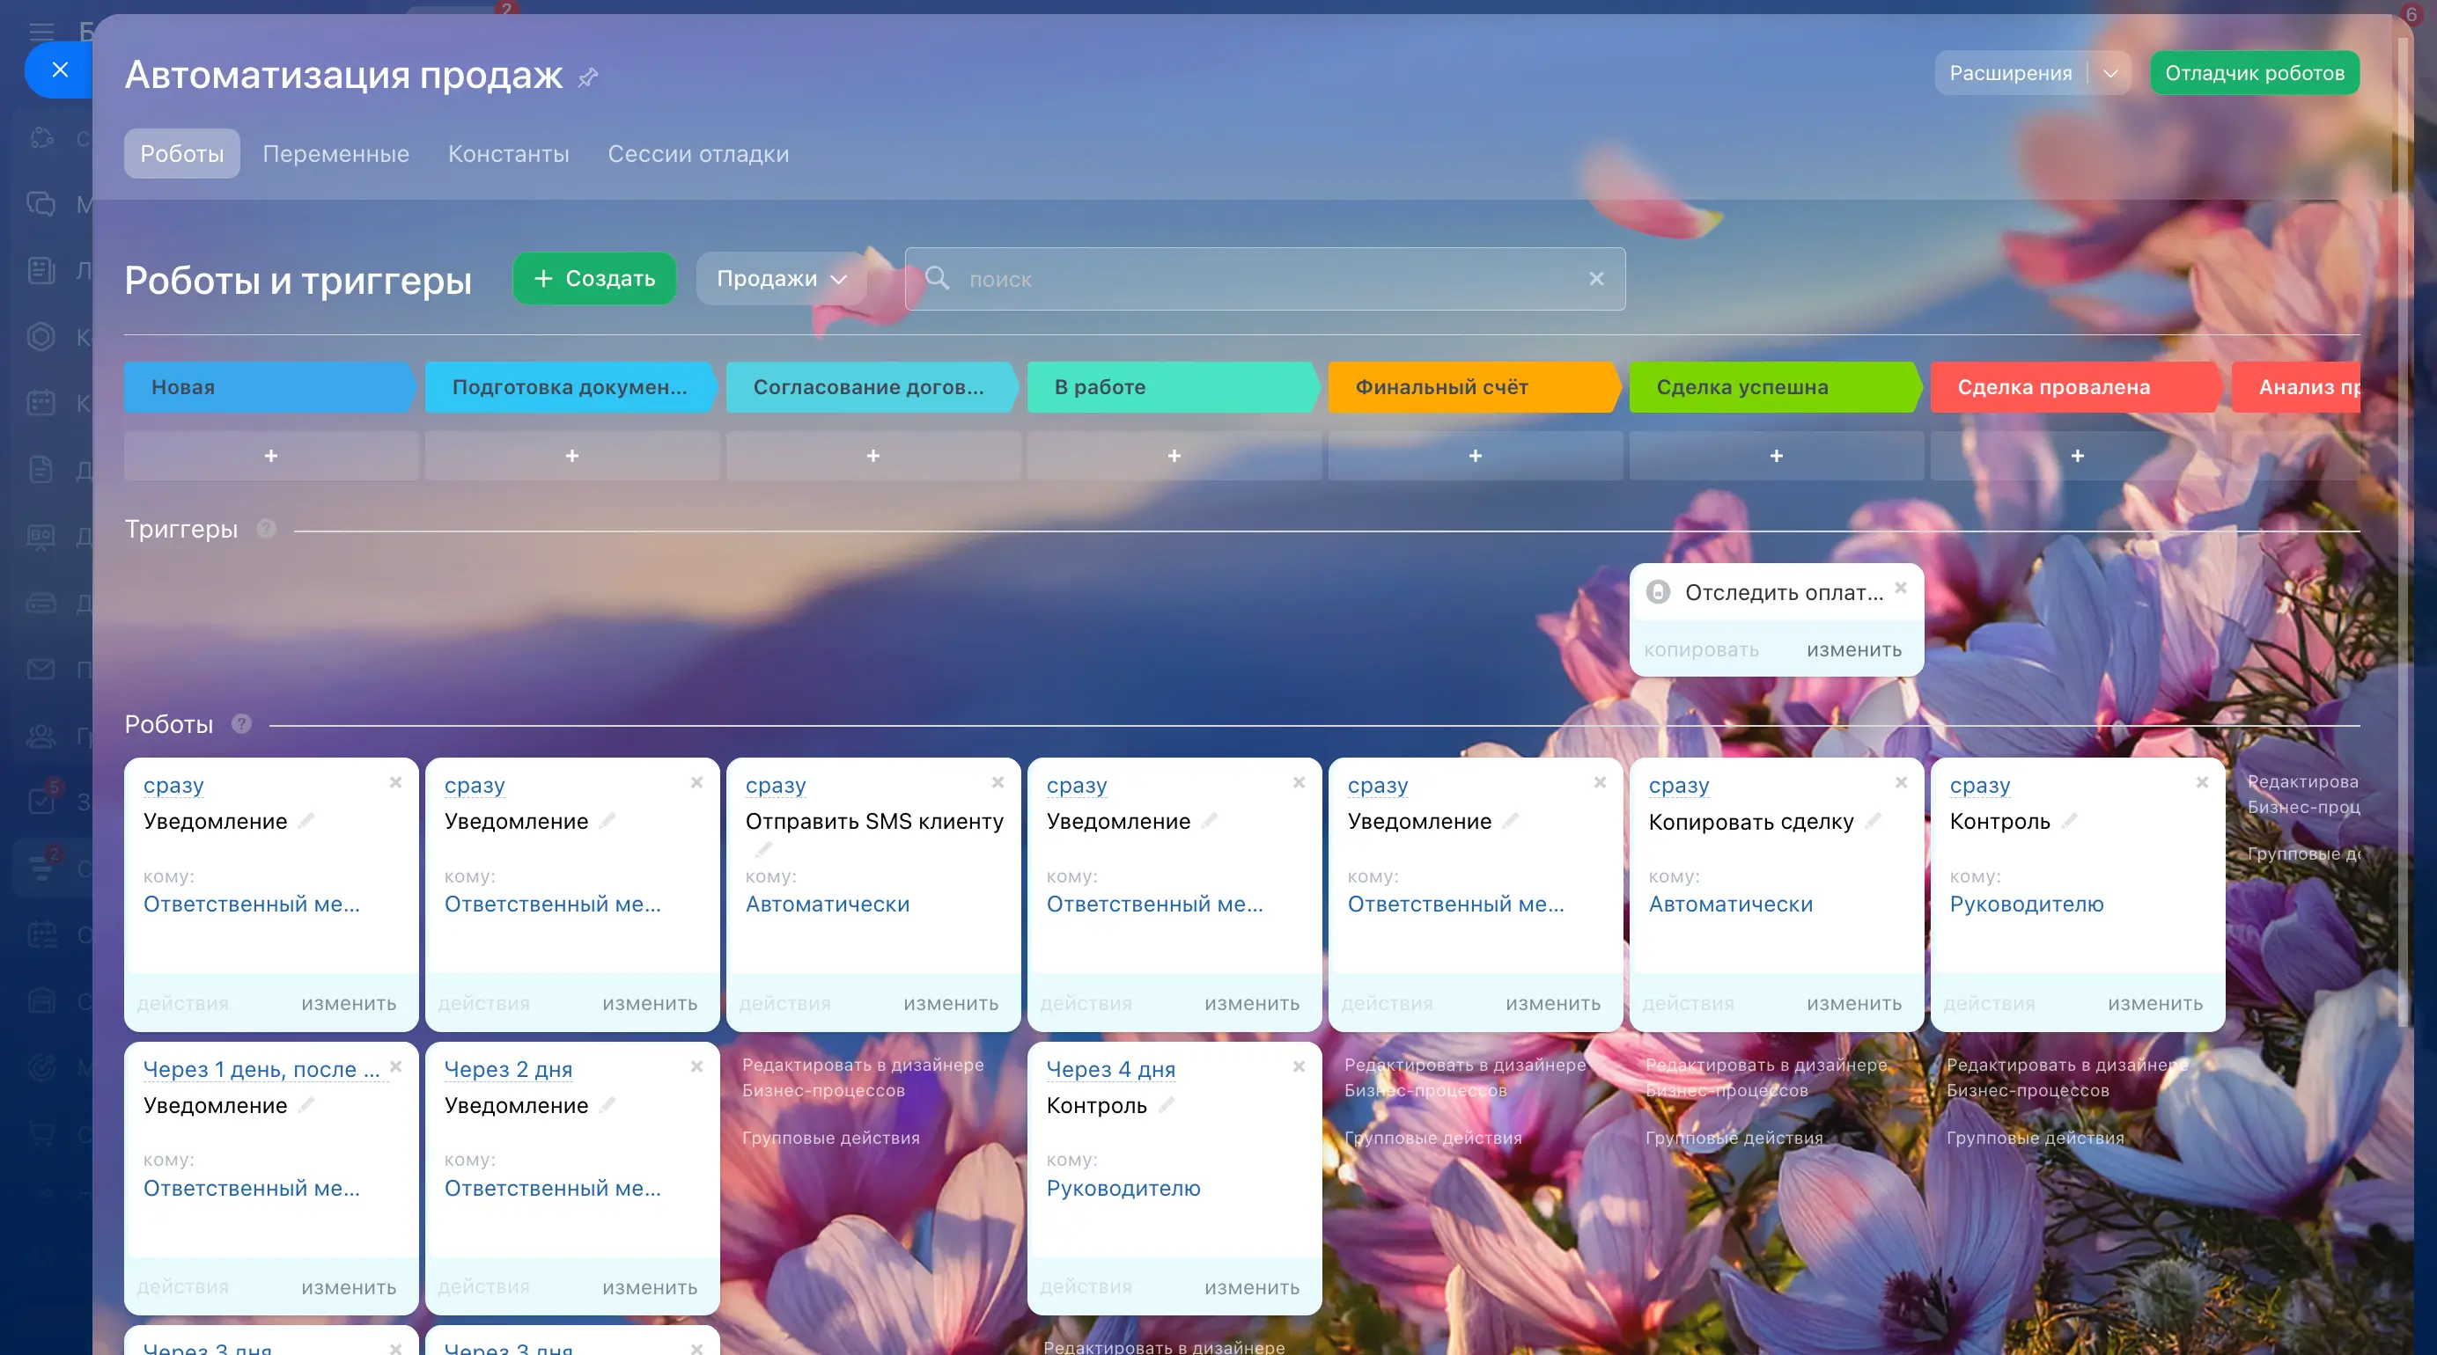2437x1355 pixels.
Task: Click the help icon beside Роботы heading
Action: point(242,724)
